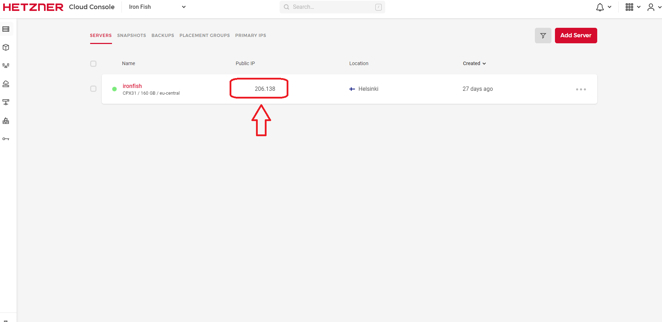662x322 pixels.
Task: Toggle the select-all servers checkbox
Action: (93, 64)
